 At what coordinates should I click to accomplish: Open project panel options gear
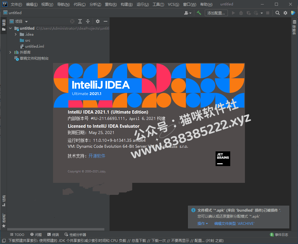pyautogui.click(x=98, y=21)
